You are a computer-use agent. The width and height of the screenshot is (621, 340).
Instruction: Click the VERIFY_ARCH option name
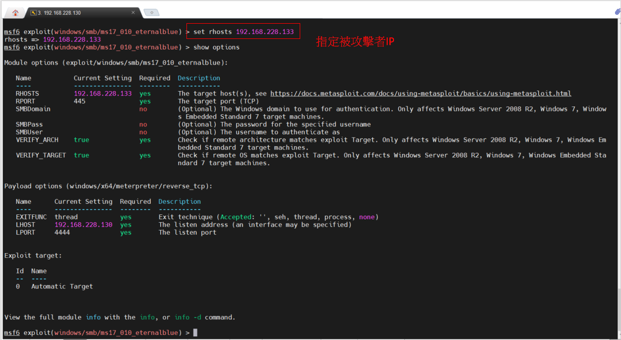pyautogui.click(x=37, y=139)
